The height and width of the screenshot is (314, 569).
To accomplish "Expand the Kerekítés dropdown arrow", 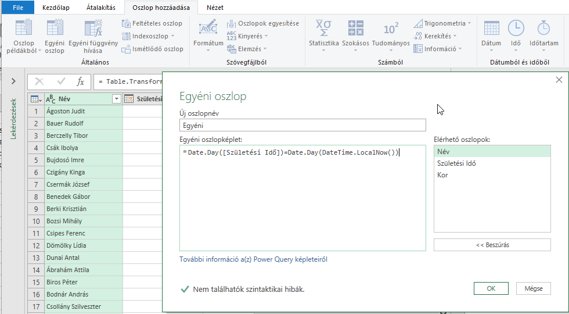I will pyautogui.click(x=455, y=36).
